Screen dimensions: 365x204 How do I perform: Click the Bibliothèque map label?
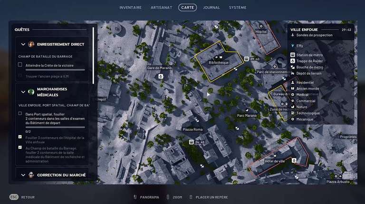pos(219,62)
